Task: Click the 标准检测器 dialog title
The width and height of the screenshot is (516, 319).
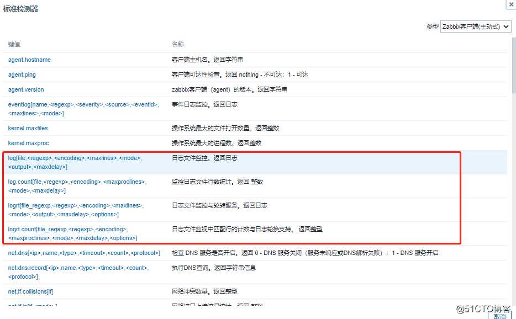Action: [20, 9]
